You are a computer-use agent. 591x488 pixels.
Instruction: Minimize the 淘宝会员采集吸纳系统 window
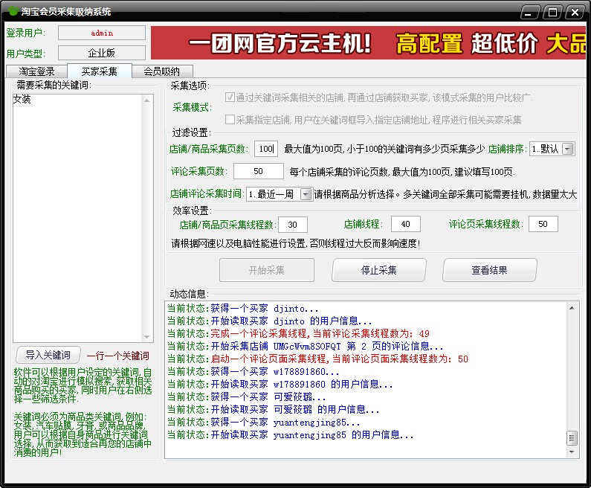click(529, 13)
